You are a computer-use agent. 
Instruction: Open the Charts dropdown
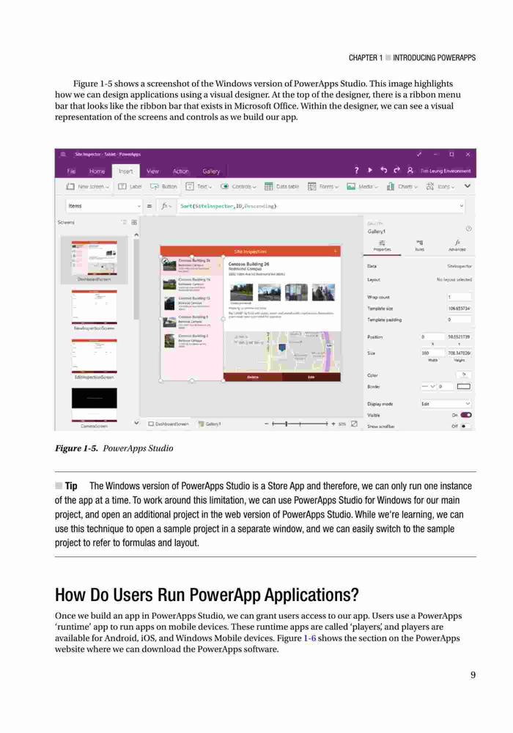(x=402, y=186)
